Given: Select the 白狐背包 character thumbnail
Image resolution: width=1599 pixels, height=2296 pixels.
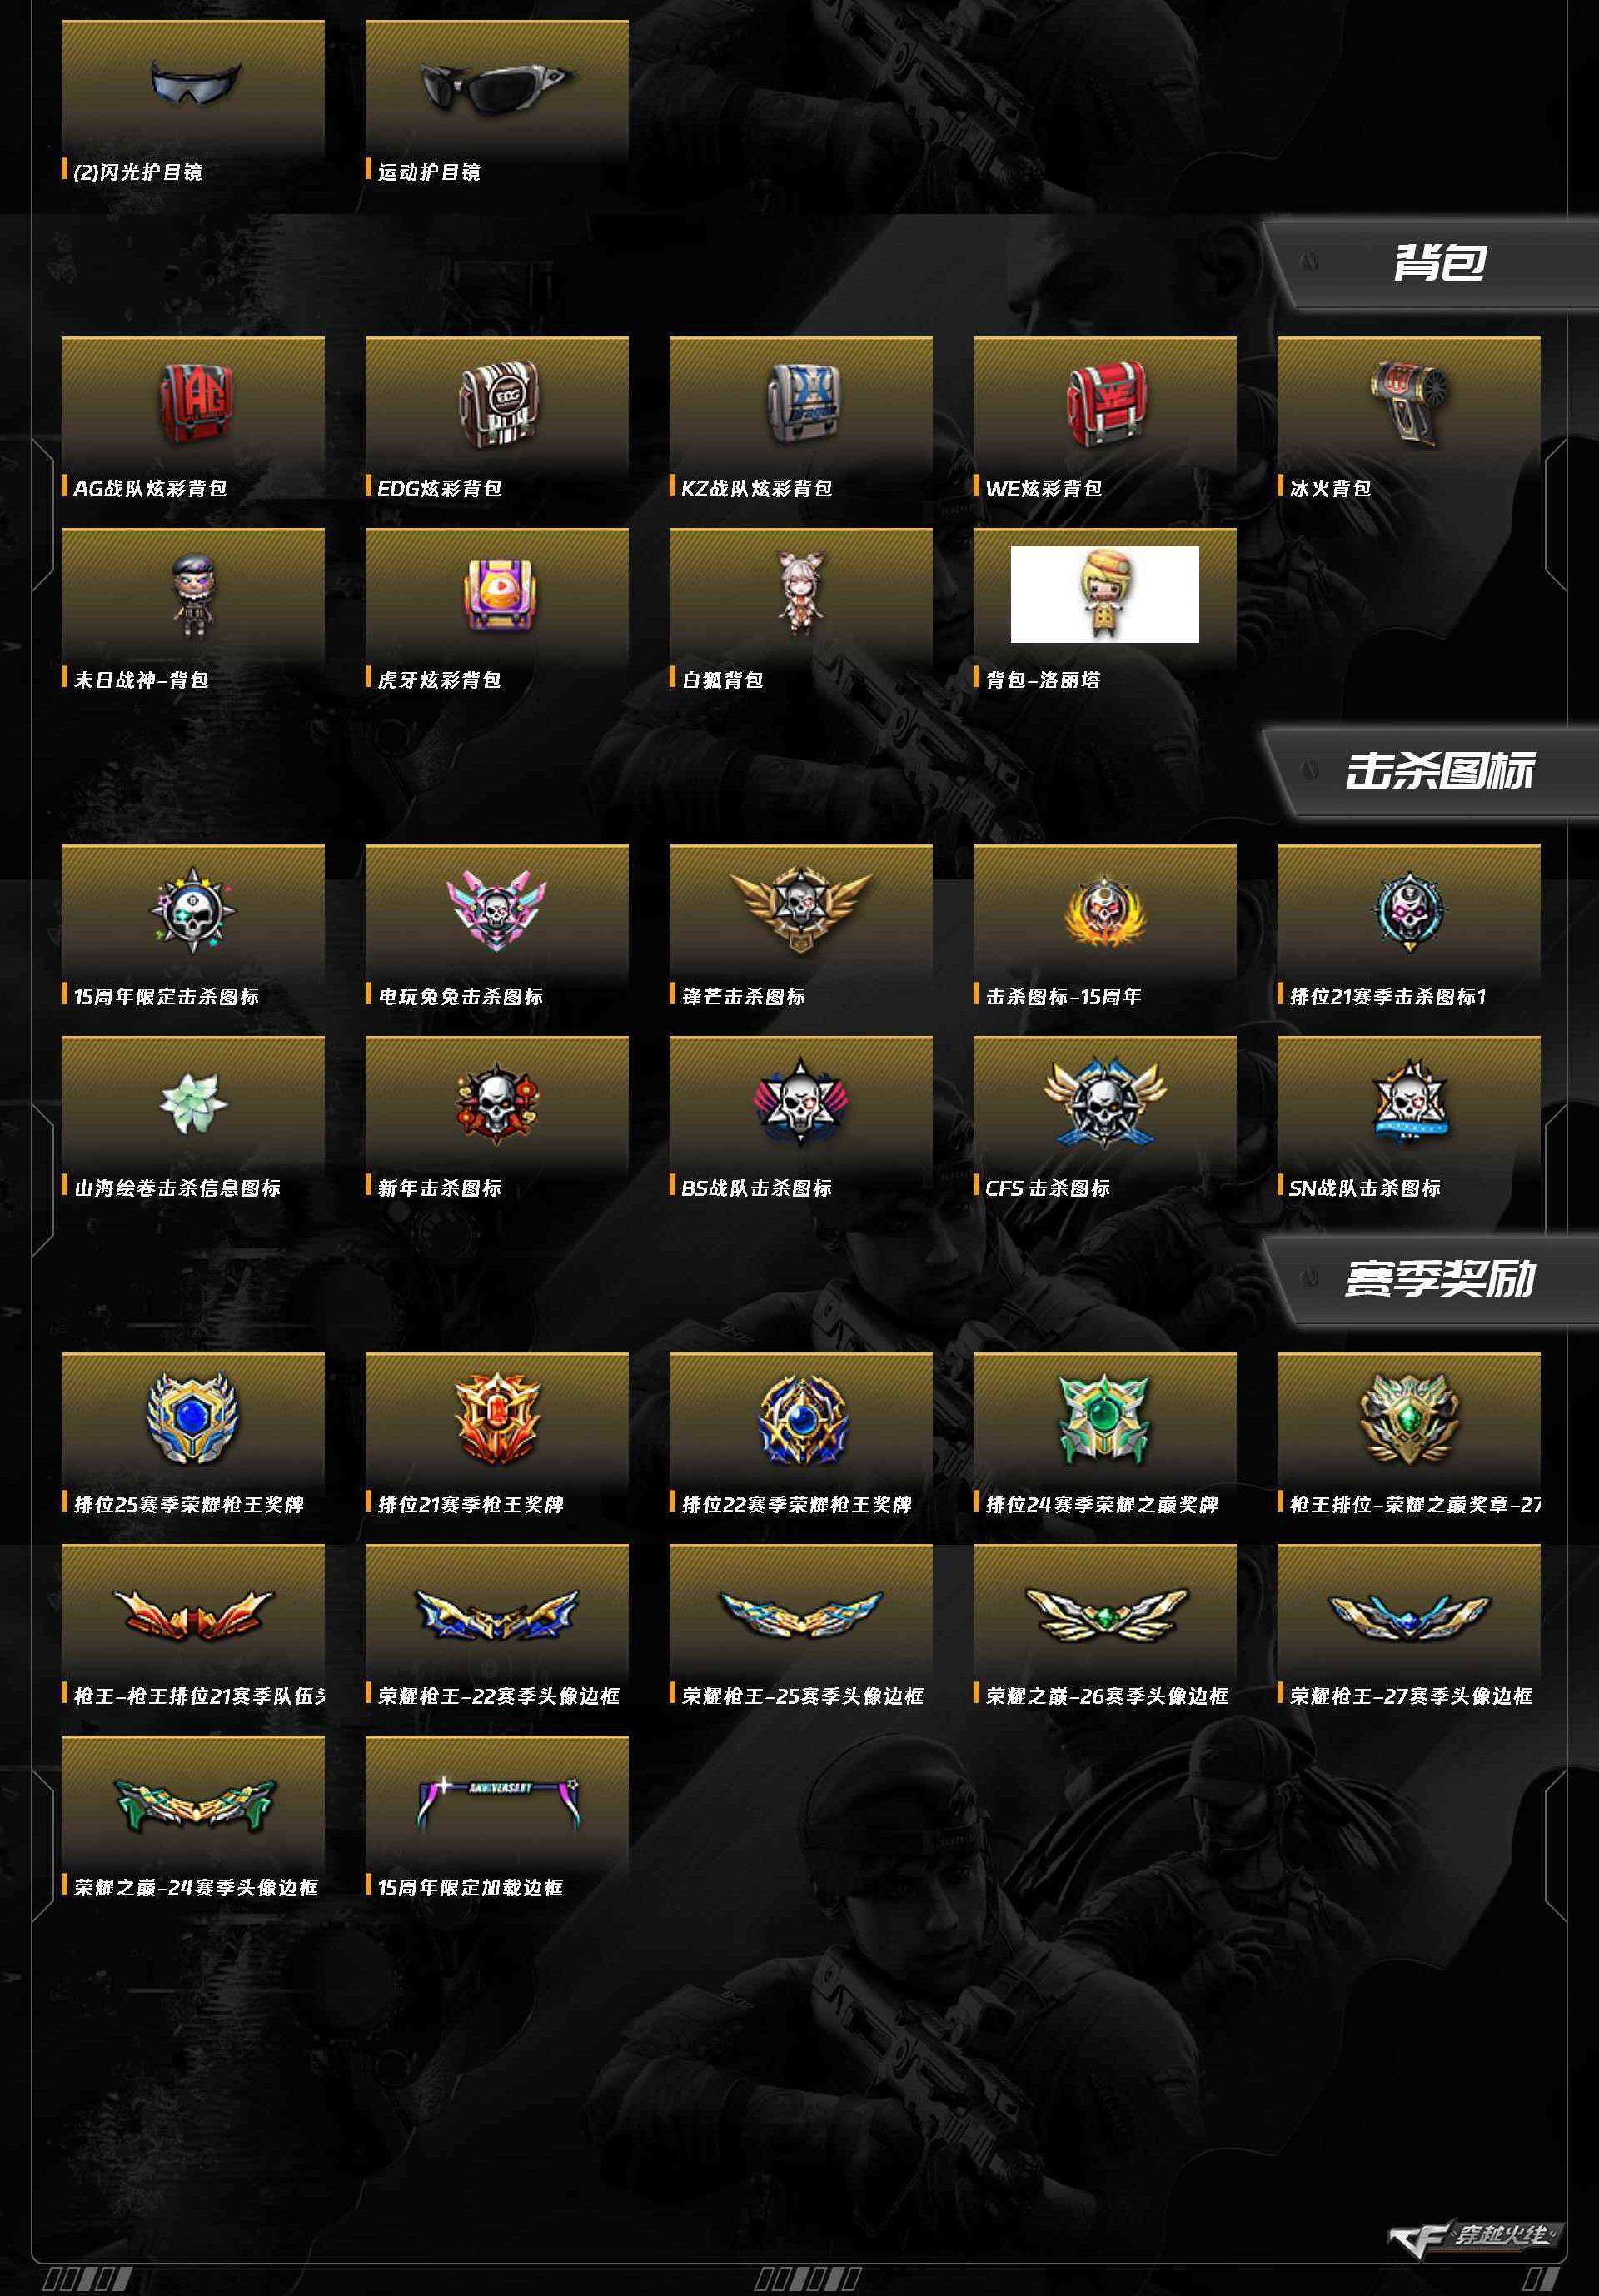Looking at the screenshot, I should coord(801,594).
